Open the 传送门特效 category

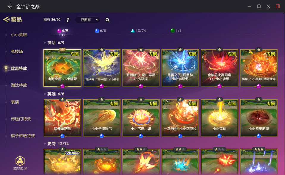tap(21, 119)
